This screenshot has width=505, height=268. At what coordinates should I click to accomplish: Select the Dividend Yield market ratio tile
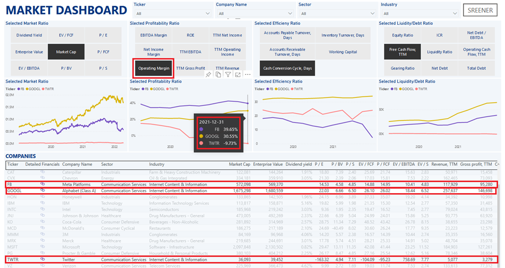(28, 35)
